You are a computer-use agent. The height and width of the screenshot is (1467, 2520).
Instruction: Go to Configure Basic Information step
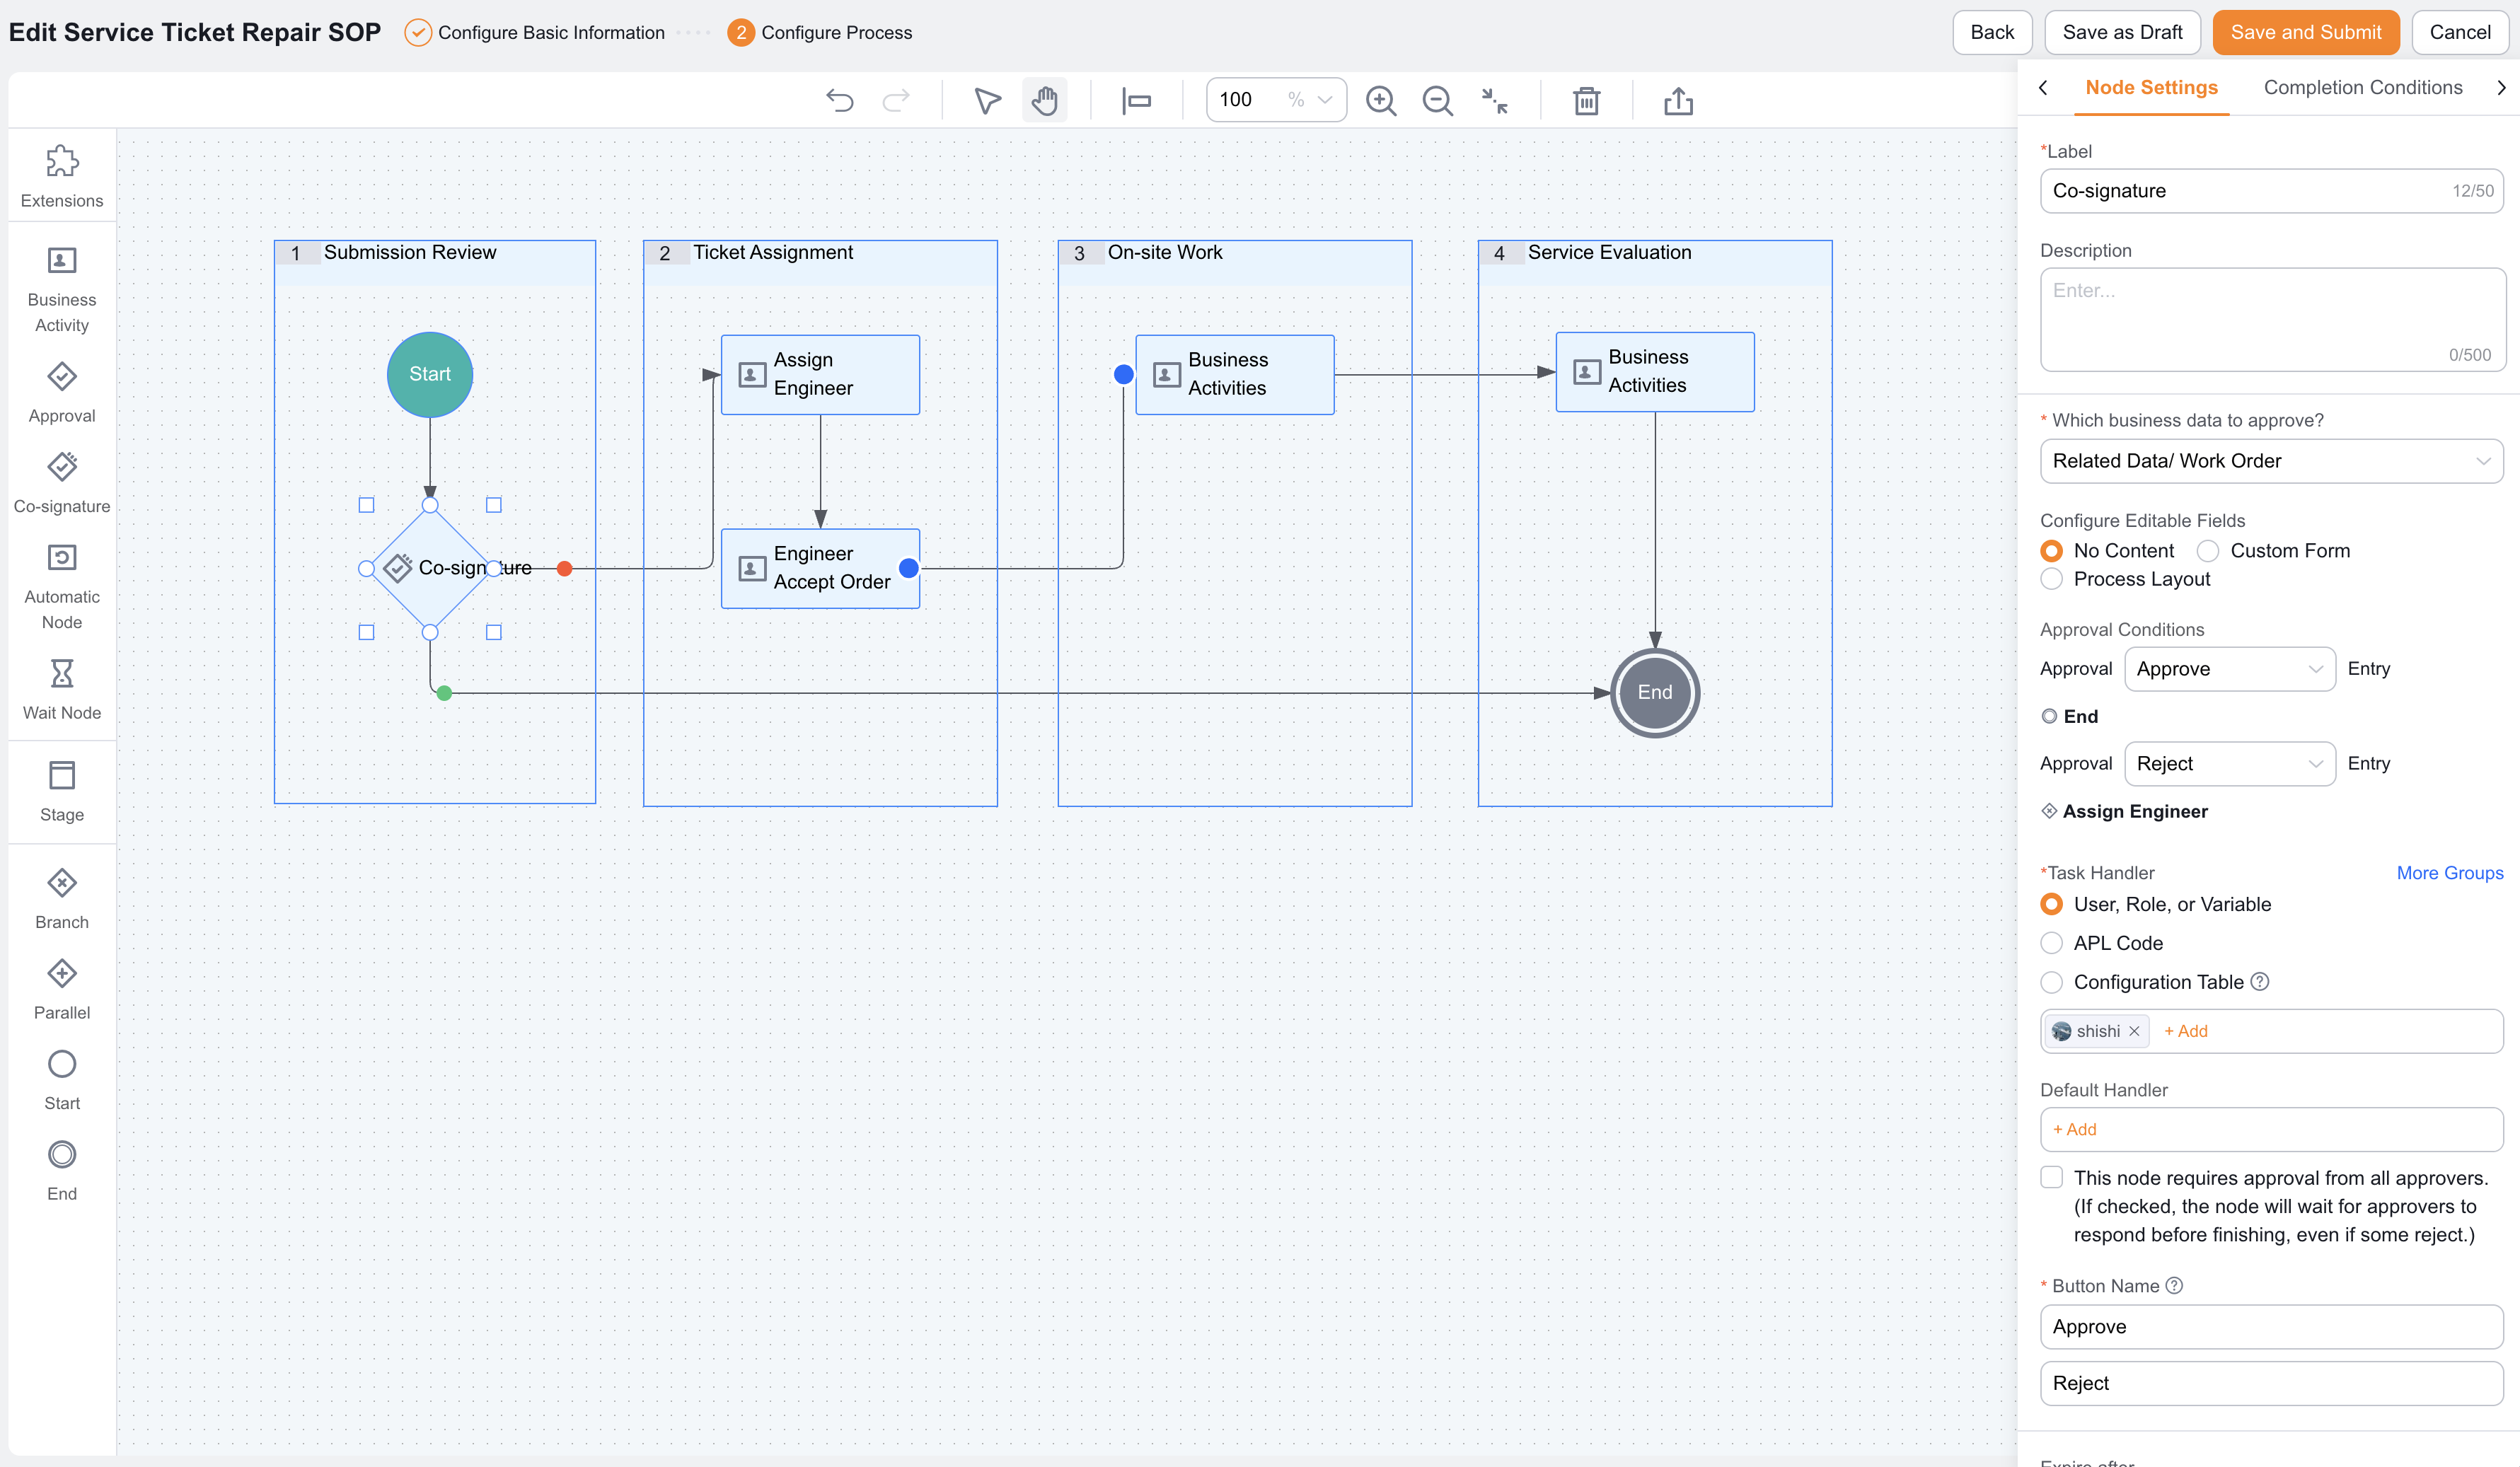coord(535,33)
